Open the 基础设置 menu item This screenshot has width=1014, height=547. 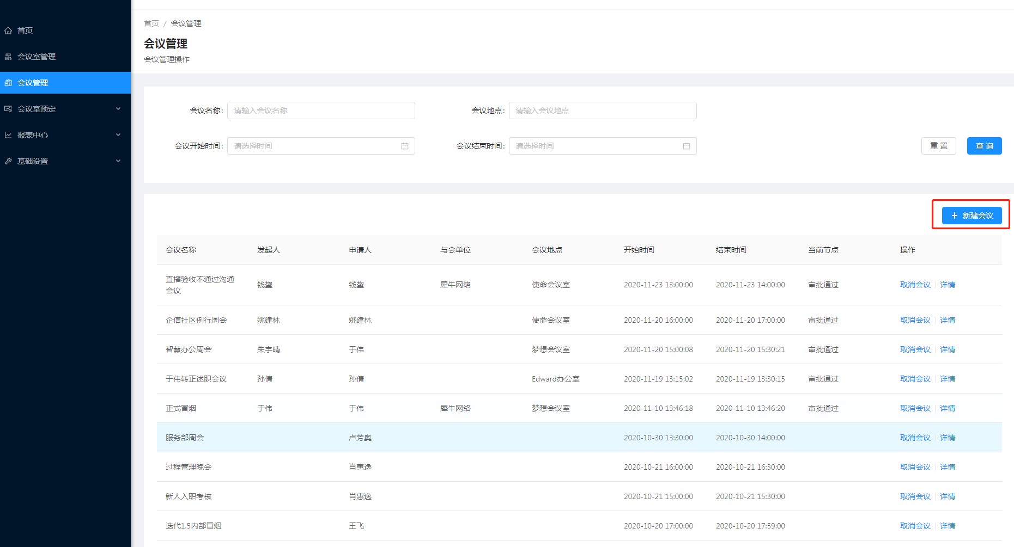coord(65,161)
